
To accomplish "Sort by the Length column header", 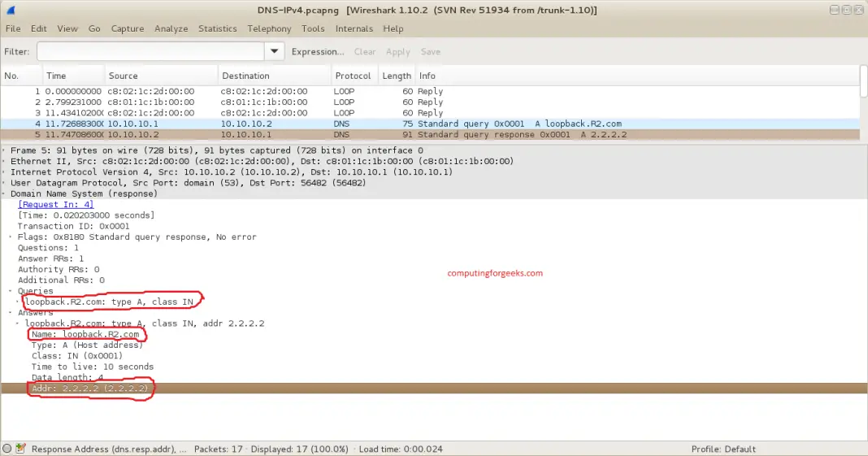I will coord(397,76).
